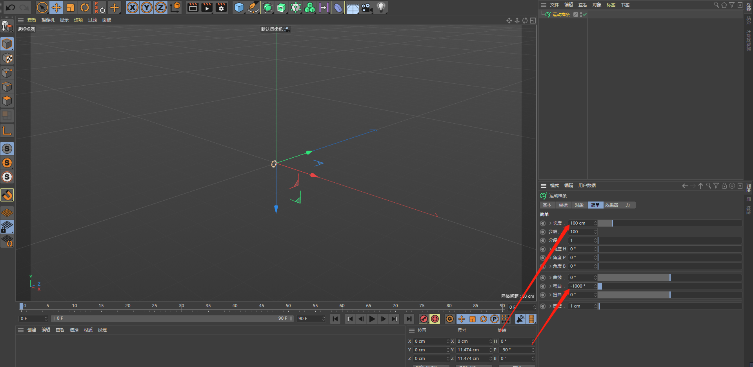
Task: Expand the 弯曲 parameter arrow
Action: click(550, 286)
